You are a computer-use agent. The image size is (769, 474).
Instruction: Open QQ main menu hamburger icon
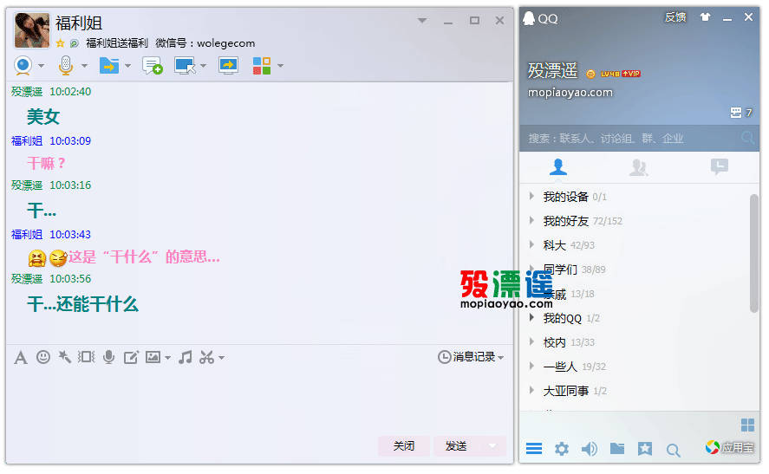point(534,448)
